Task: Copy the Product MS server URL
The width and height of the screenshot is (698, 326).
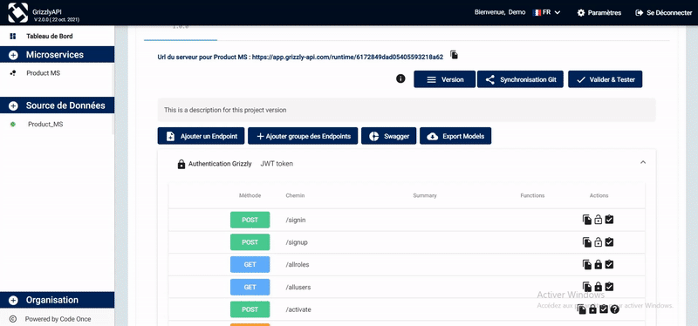Action: 454,55
